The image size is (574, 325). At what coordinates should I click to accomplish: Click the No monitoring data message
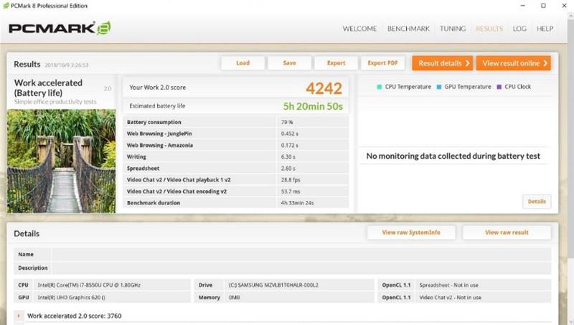coord(453,156)
